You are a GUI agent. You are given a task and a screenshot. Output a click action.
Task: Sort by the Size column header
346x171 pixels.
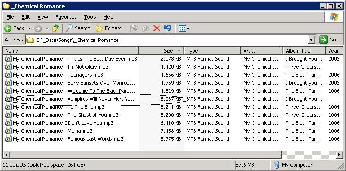[161, 51]
